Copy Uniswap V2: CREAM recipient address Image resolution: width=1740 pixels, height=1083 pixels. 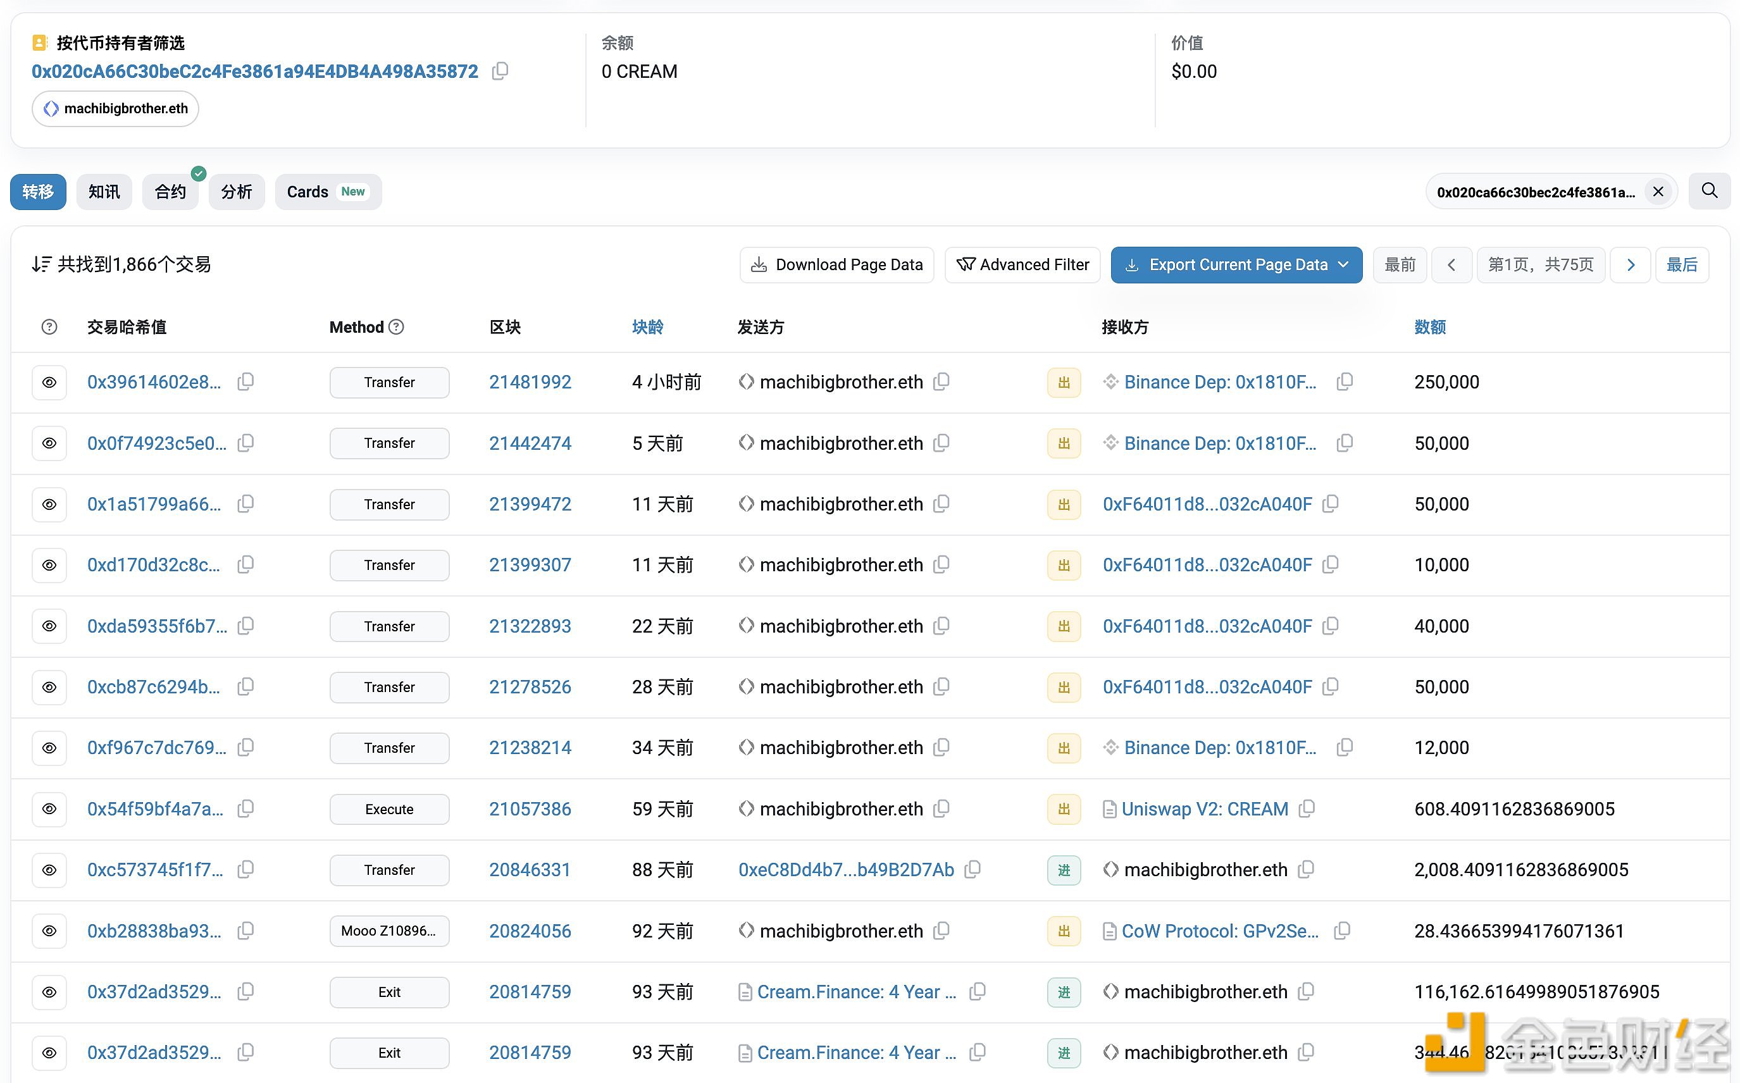pyautogui.click(x=1307, y=808)
